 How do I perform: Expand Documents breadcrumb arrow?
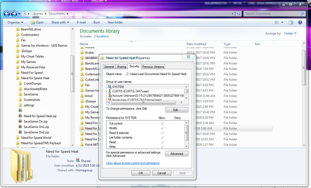(x=67, y=13)
